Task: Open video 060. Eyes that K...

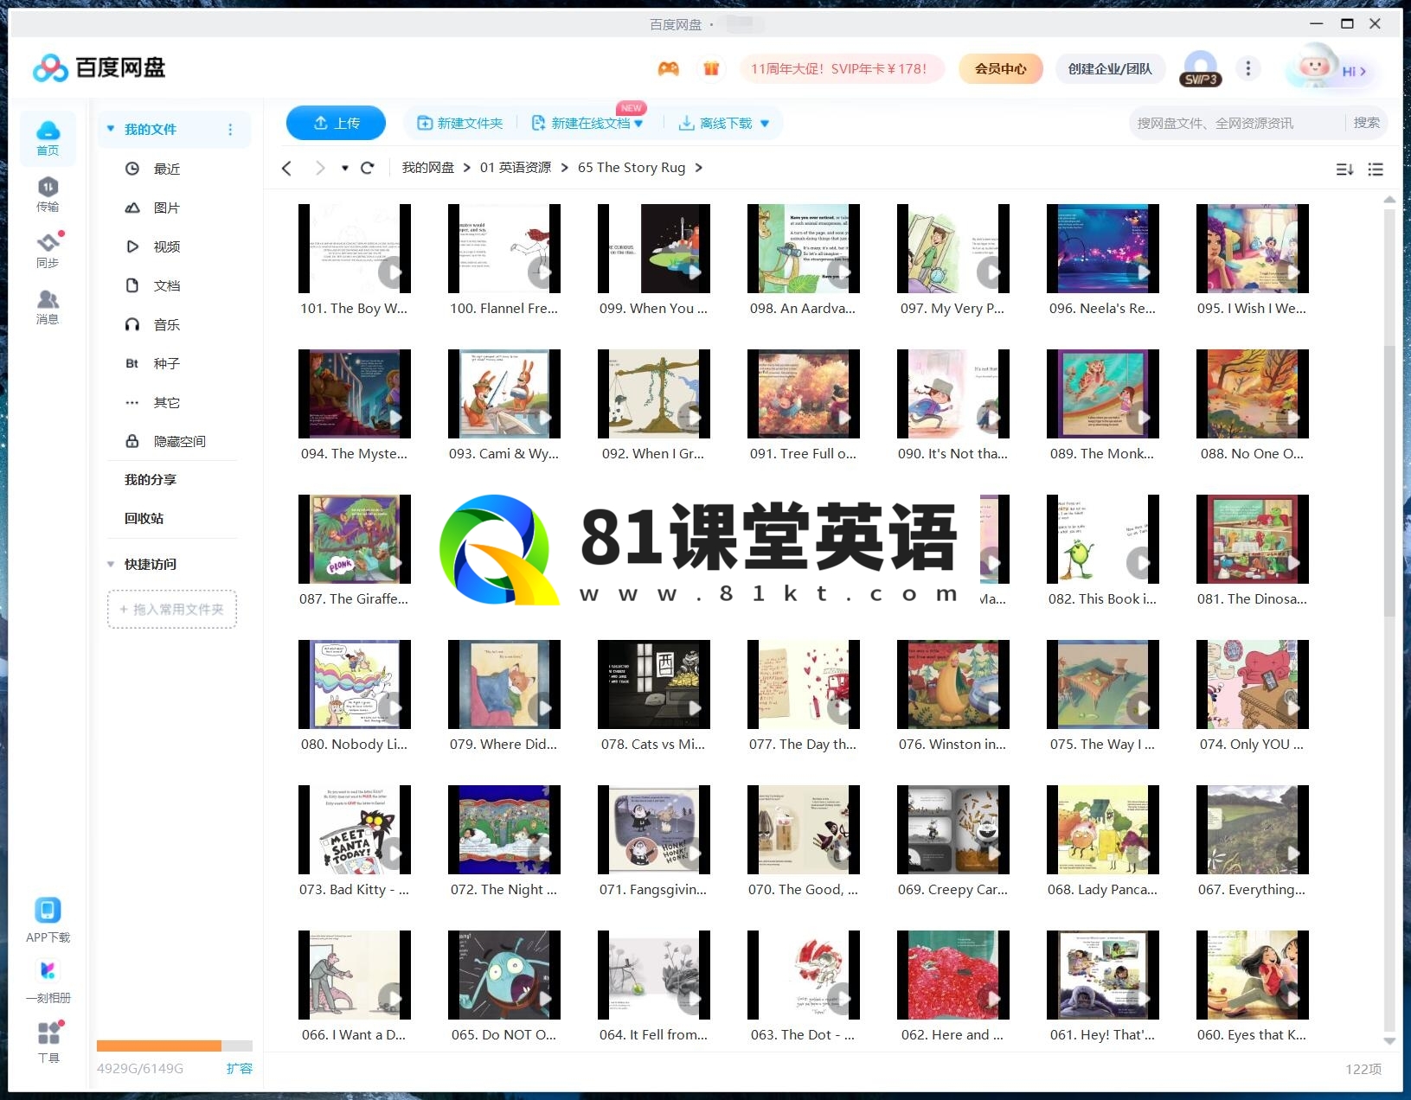Action: (1253, 975)
